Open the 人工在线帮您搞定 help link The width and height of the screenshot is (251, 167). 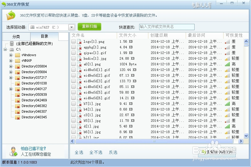click(x=36, y=154)
